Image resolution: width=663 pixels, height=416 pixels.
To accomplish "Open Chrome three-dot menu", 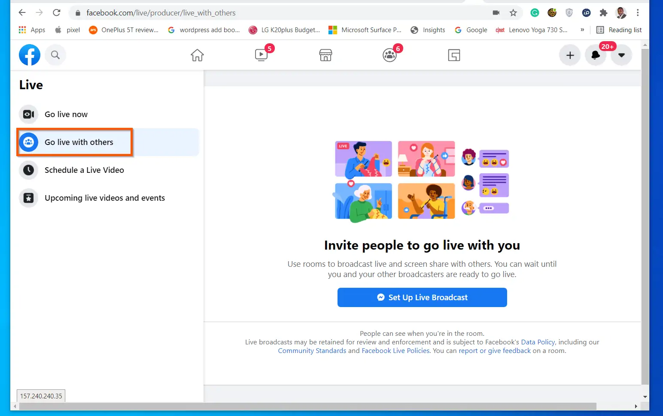I will [x=638, y=12].
